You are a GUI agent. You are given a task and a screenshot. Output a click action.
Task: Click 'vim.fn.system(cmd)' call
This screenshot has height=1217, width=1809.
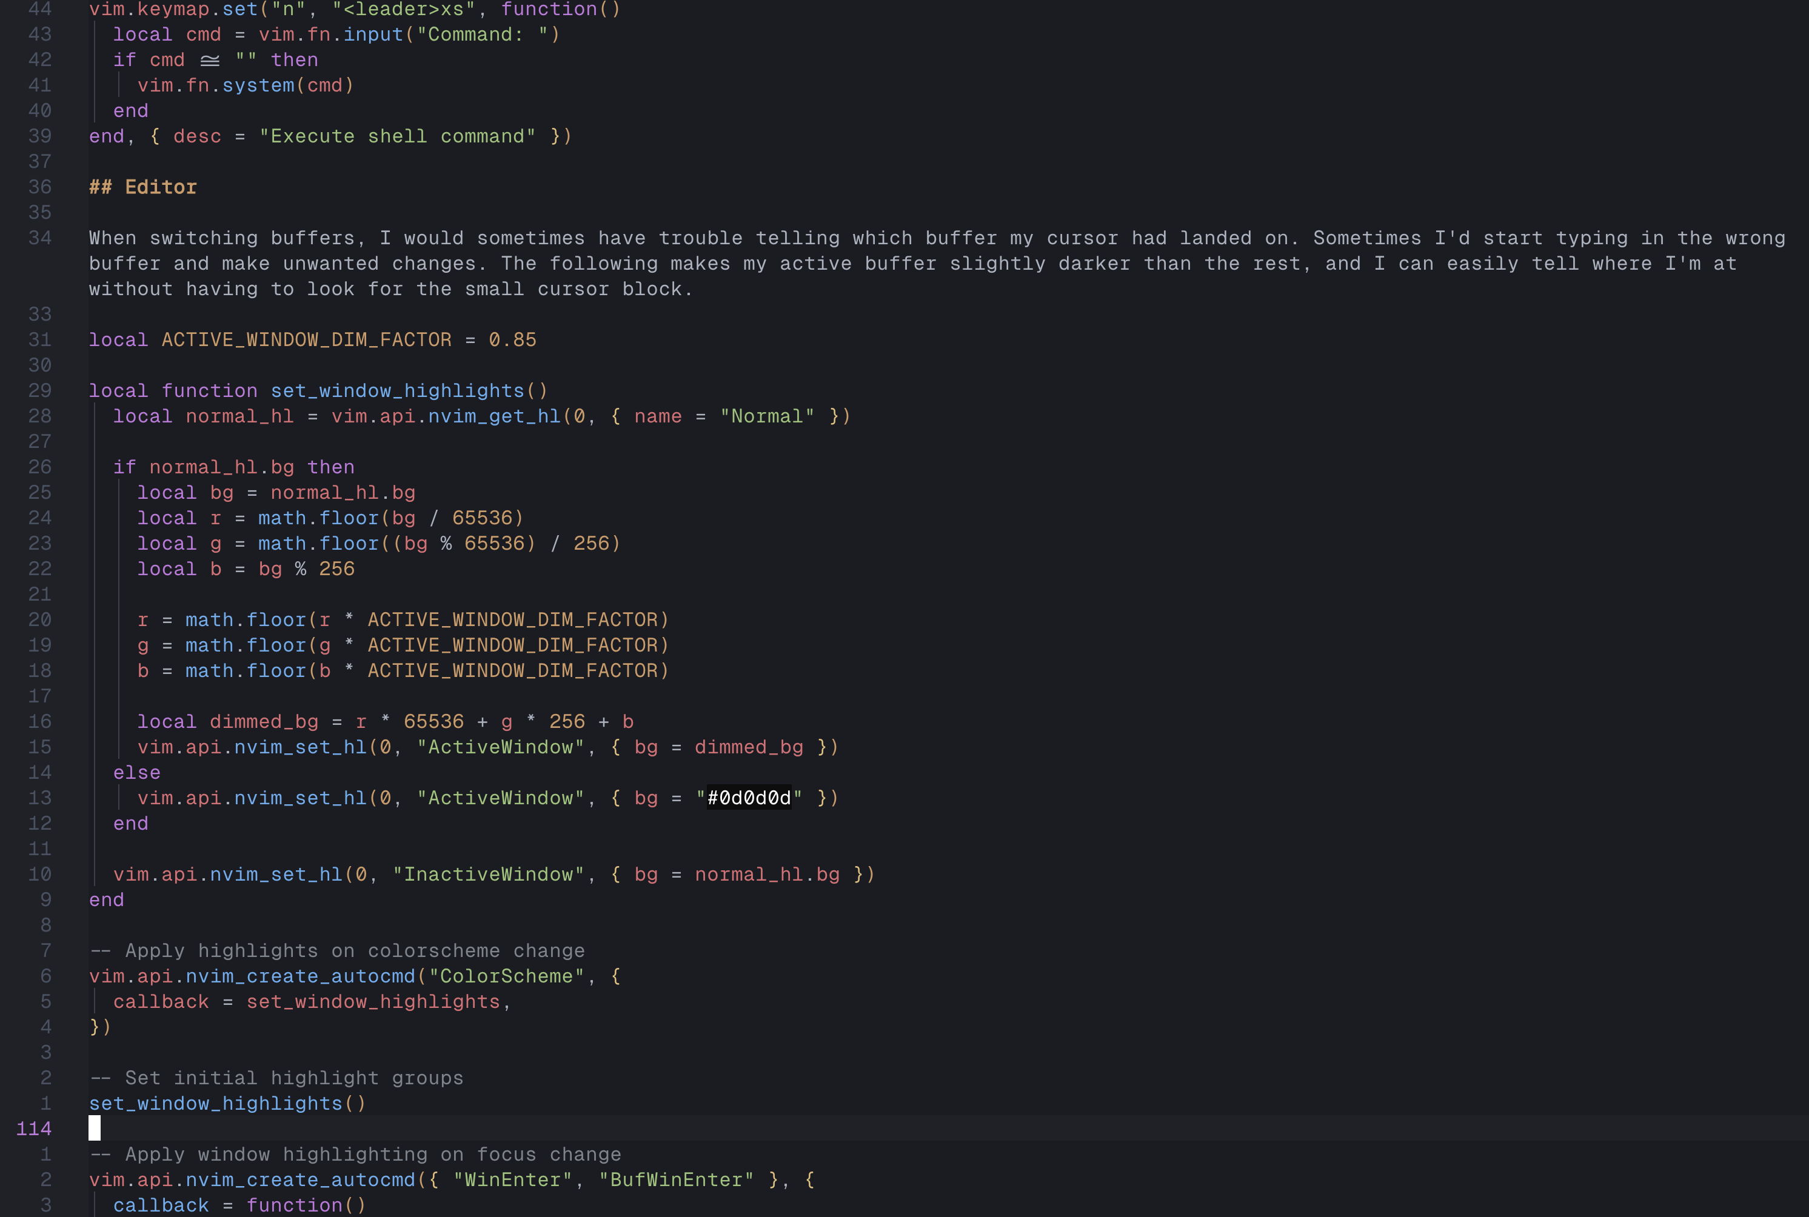(x=246, y=85)
